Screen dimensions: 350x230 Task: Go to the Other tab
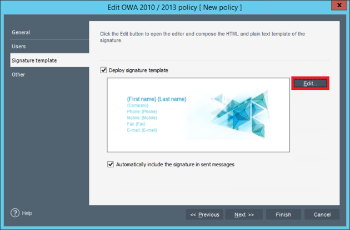tap(49, 74)
